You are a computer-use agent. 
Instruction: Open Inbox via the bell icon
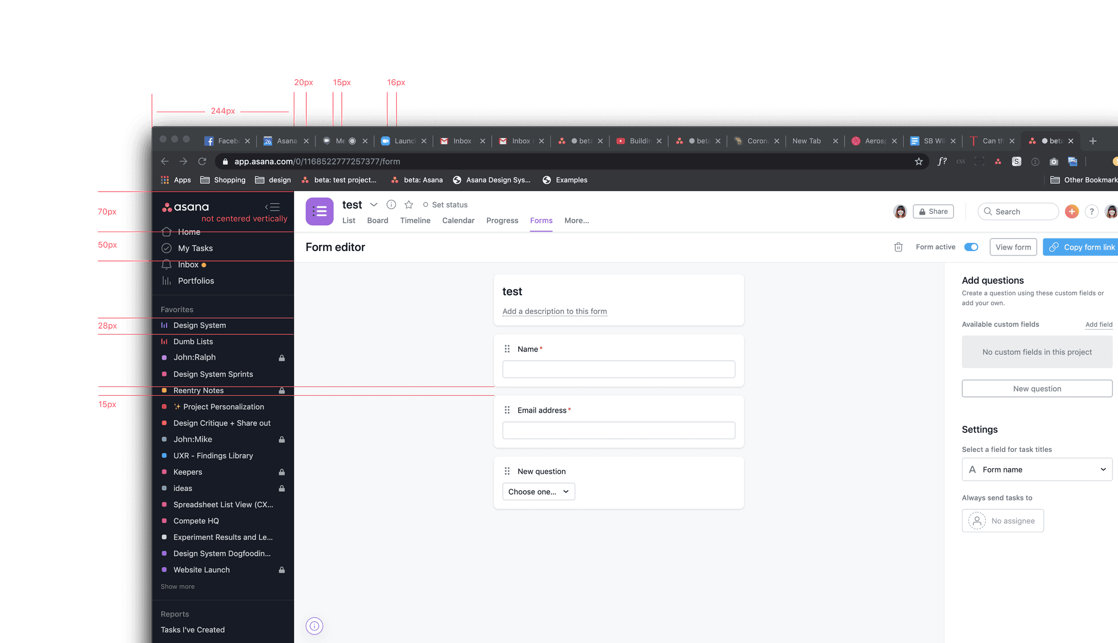click(x=166, y=265)
